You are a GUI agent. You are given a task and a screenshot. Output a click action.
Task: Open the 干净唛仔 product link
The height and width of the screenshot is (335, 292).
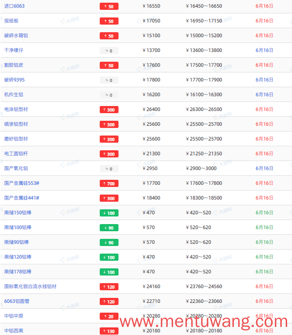point(14,50)
